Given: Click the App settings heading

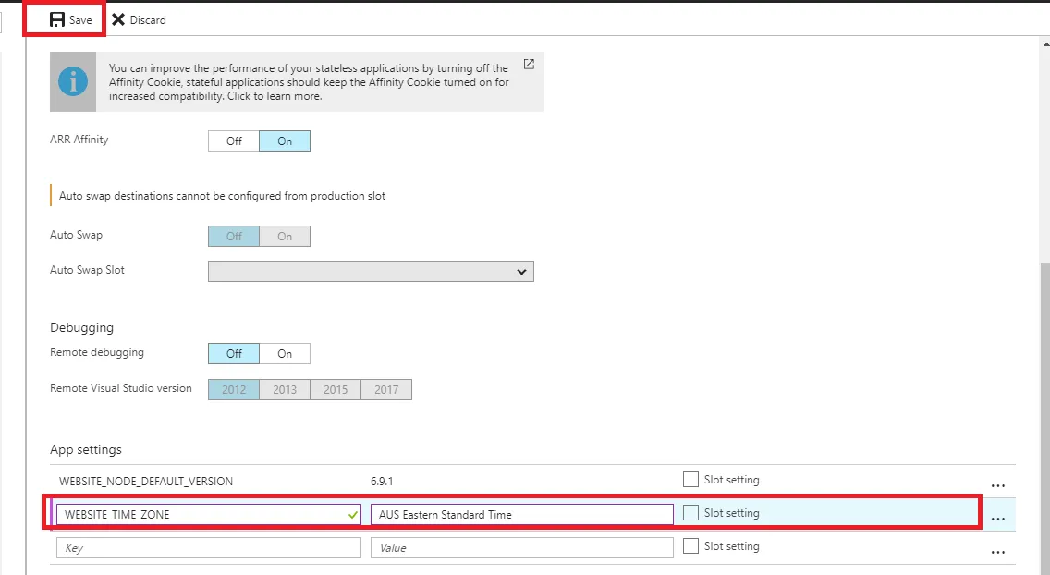Looking at the screenshot, I should (x=86, y=450).
